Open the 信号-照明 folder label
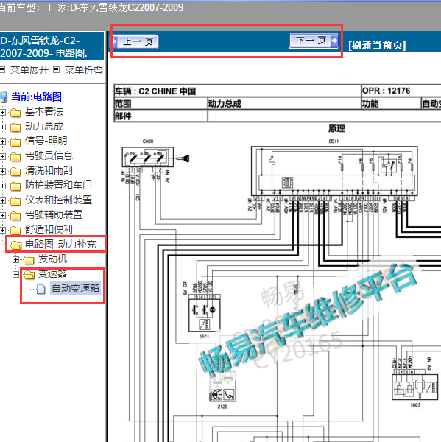 coord(46,141)
